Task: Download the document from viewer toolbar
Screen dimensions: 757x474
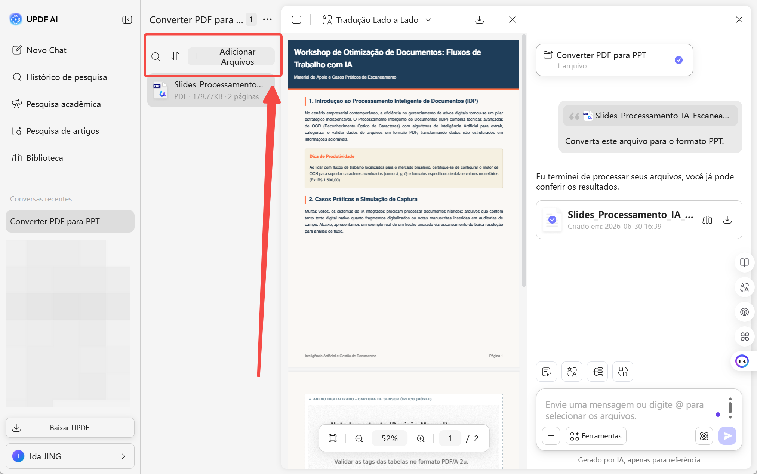Action: [x=479, y=19]
